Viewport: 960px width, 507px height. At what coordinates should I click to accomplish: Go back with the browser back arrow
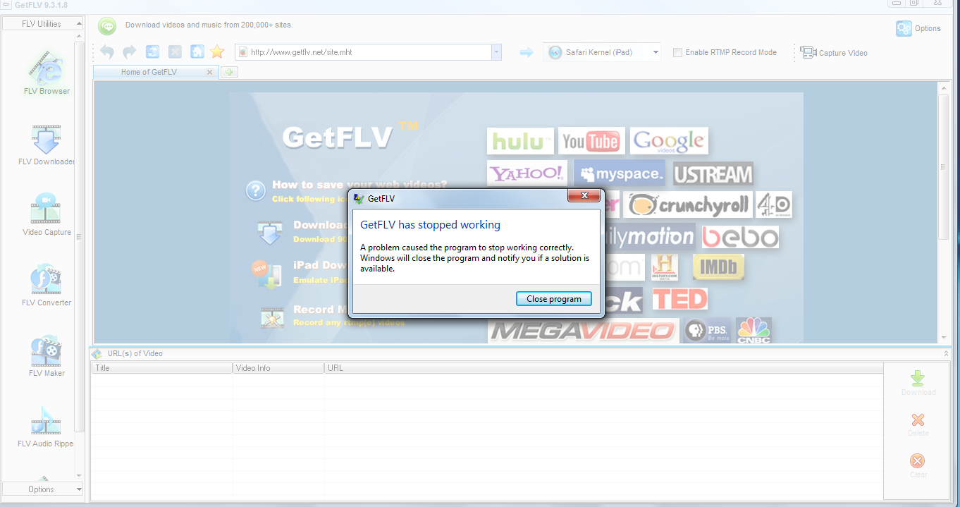click(107, 51)
